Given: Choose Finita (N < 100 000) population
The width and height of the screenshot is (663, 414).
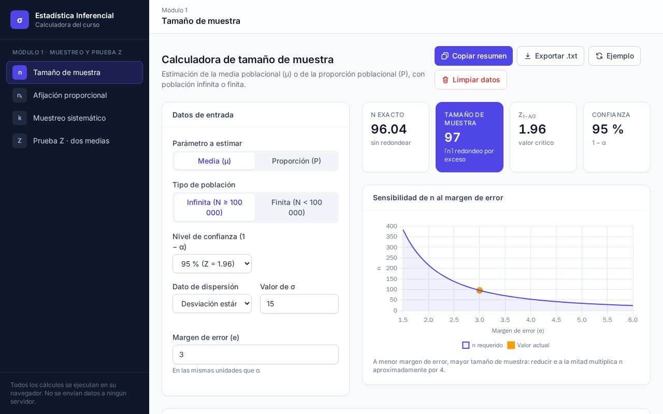Looking at the screenshot, I should pyautogui.click(x=296, y=208).
